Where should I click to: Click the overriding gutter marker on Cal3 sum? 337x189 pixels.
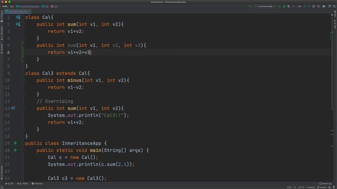(13, 108)
